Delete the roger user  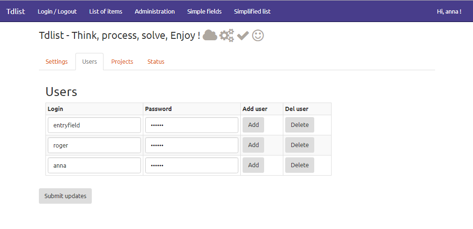[x=300, y=145]
